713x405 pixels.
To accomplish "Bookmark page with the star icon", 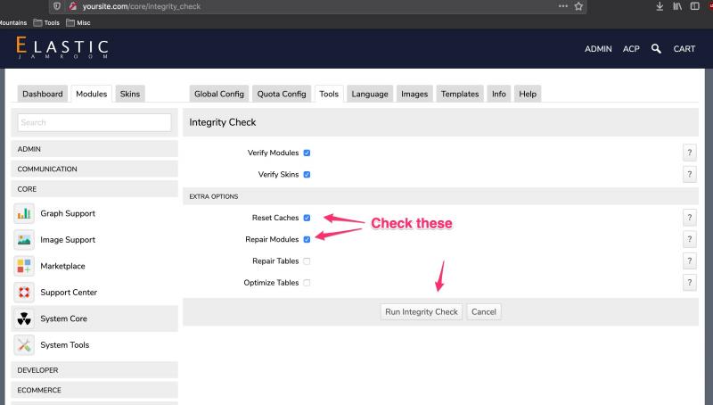I will coord(578,7).
